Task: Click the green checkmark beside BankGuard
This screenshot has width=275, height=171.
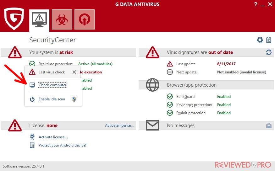Action: 170,97
